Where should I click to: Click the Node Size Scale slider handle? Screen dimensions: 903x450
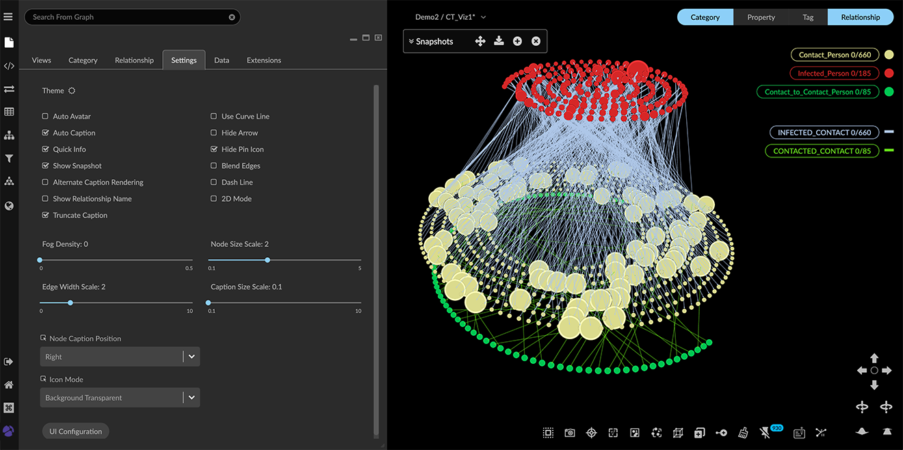(x=267, y=260)
